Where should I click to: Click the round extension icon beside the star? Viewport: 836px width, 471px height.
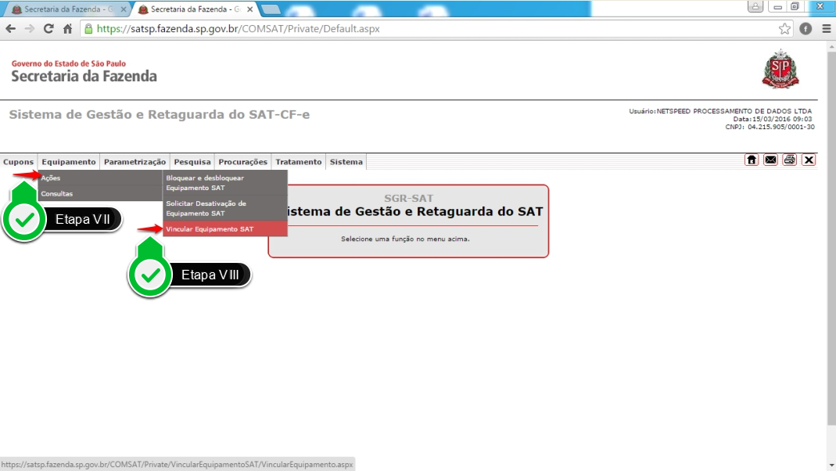coord(806,29)
